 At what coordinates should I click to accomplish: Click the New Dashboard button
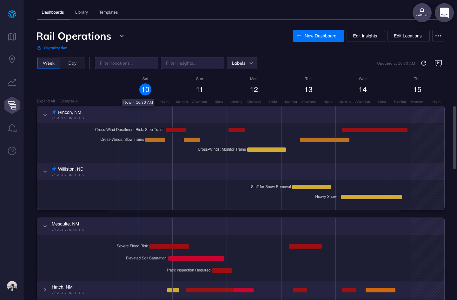(318, 36)
